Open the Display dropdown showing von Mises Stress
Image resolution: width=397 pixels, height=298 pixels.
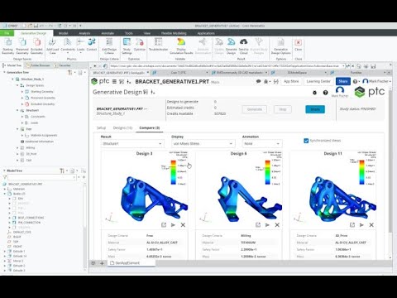(203, 144)
